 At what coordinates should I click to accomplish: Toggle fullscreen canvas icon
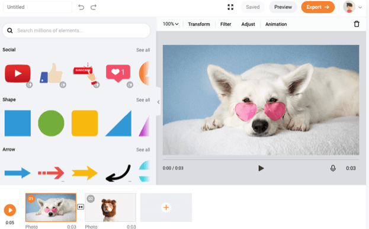click(x=230, y=7)
